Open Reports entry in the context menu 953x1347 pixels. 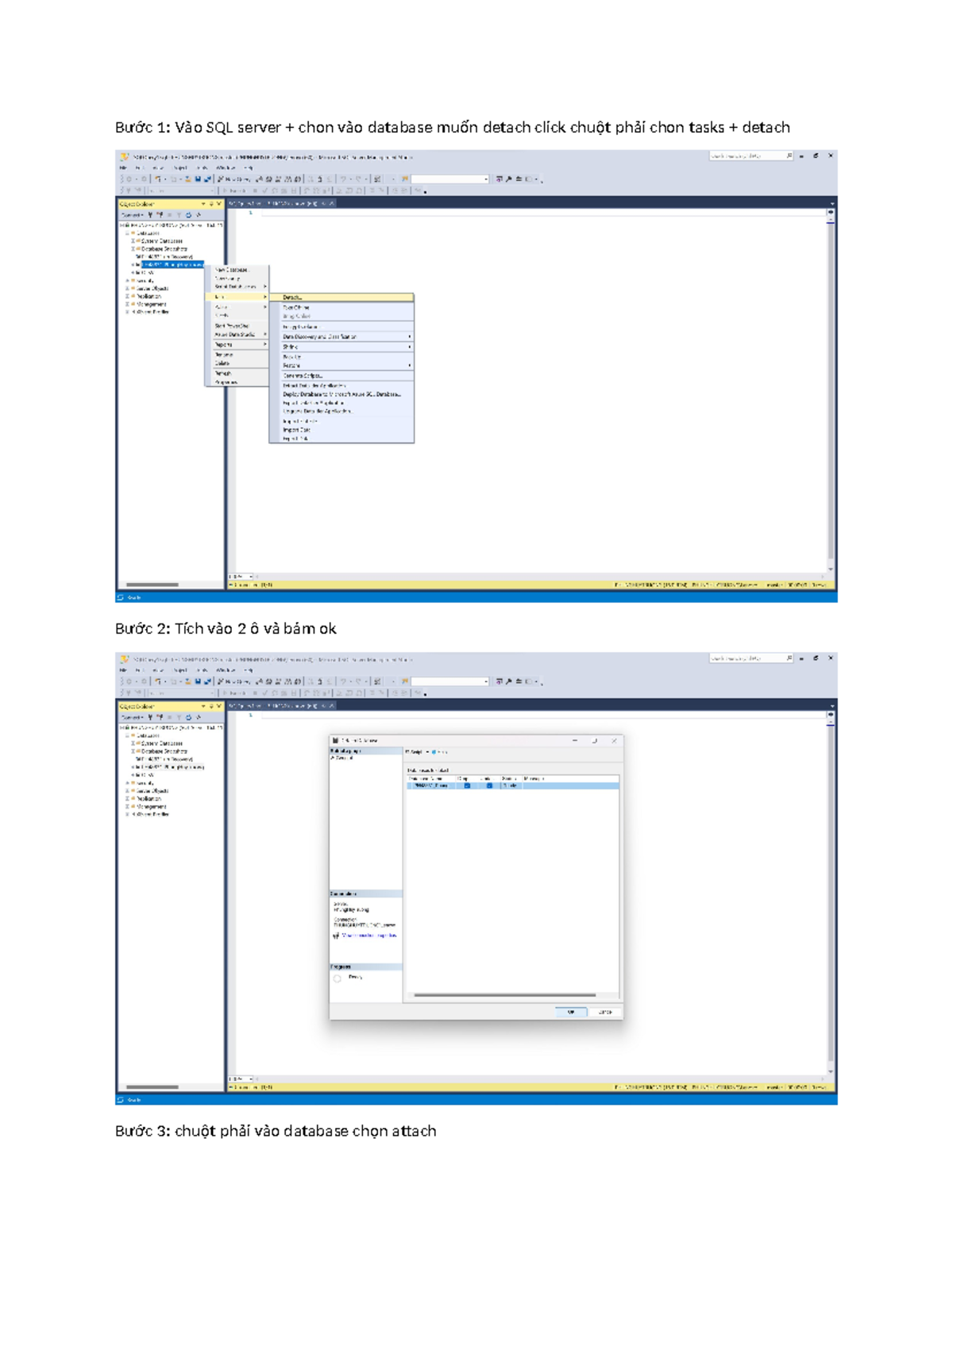point(237,345)
